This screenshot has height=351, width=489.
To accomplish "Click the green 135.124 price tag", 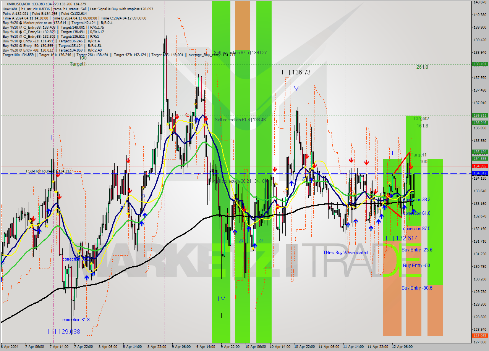I will click(480, 151).
